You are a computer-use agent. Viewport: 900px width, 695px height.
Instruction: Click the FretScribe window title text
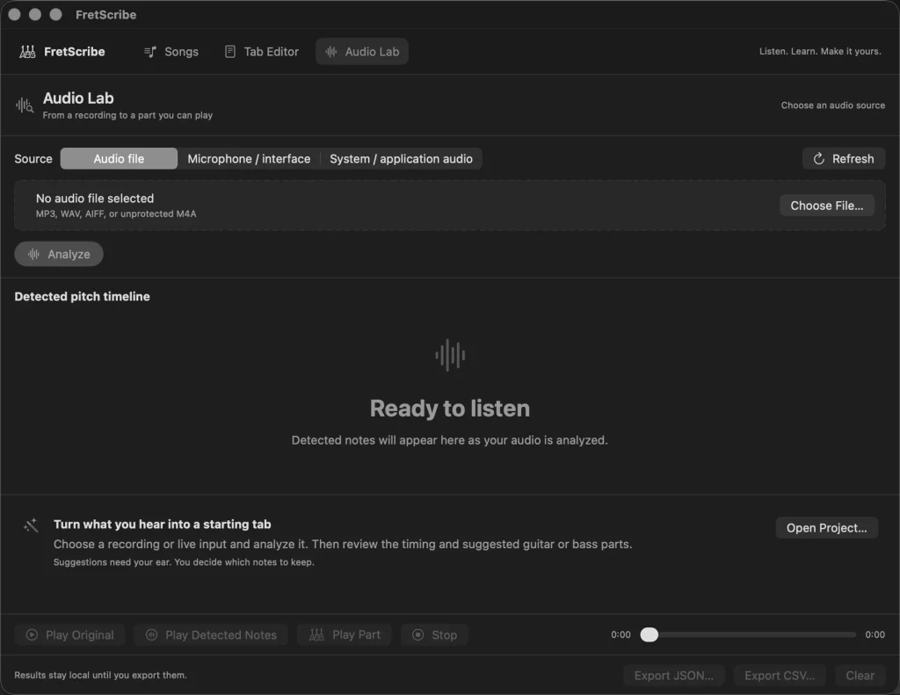106,15
